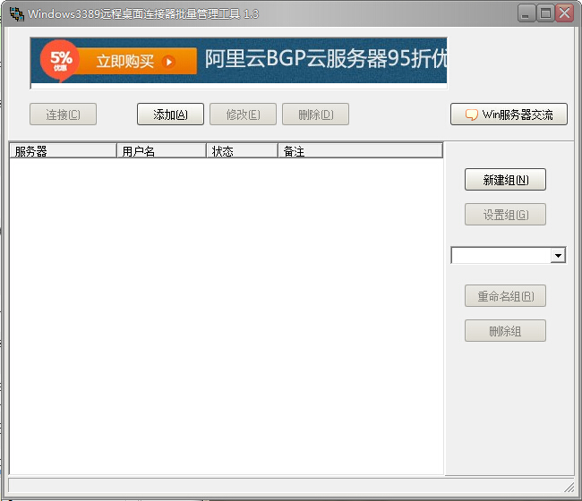Expand the group selection dropdown arrow
This screenshot has width=582, height=501.
559,256
